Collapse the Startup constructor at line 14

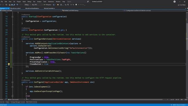coord(12,16)
